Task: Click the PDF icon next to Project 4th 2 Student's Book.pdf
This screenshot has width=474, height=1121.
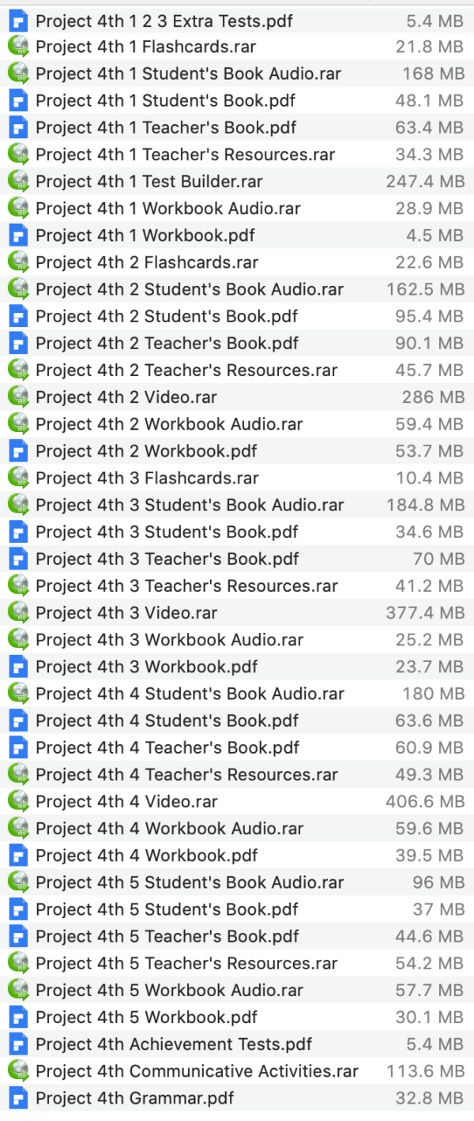Action: (x=17, y=317)
